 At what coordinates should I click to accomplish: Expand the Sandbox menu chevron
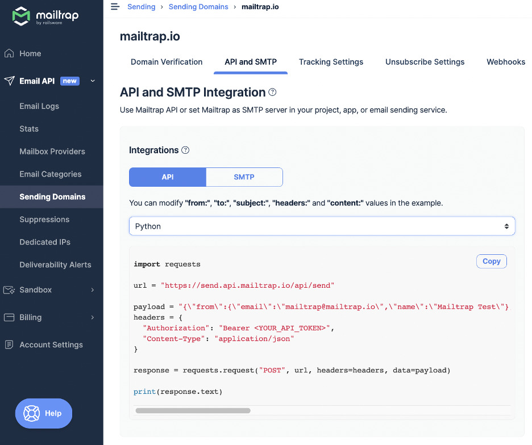(93, 290)
